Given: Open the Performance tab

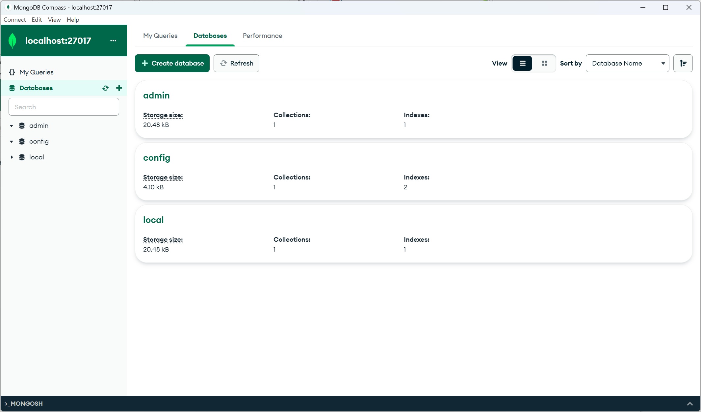Looking at the screenshot, I should (x=262, y=36).
